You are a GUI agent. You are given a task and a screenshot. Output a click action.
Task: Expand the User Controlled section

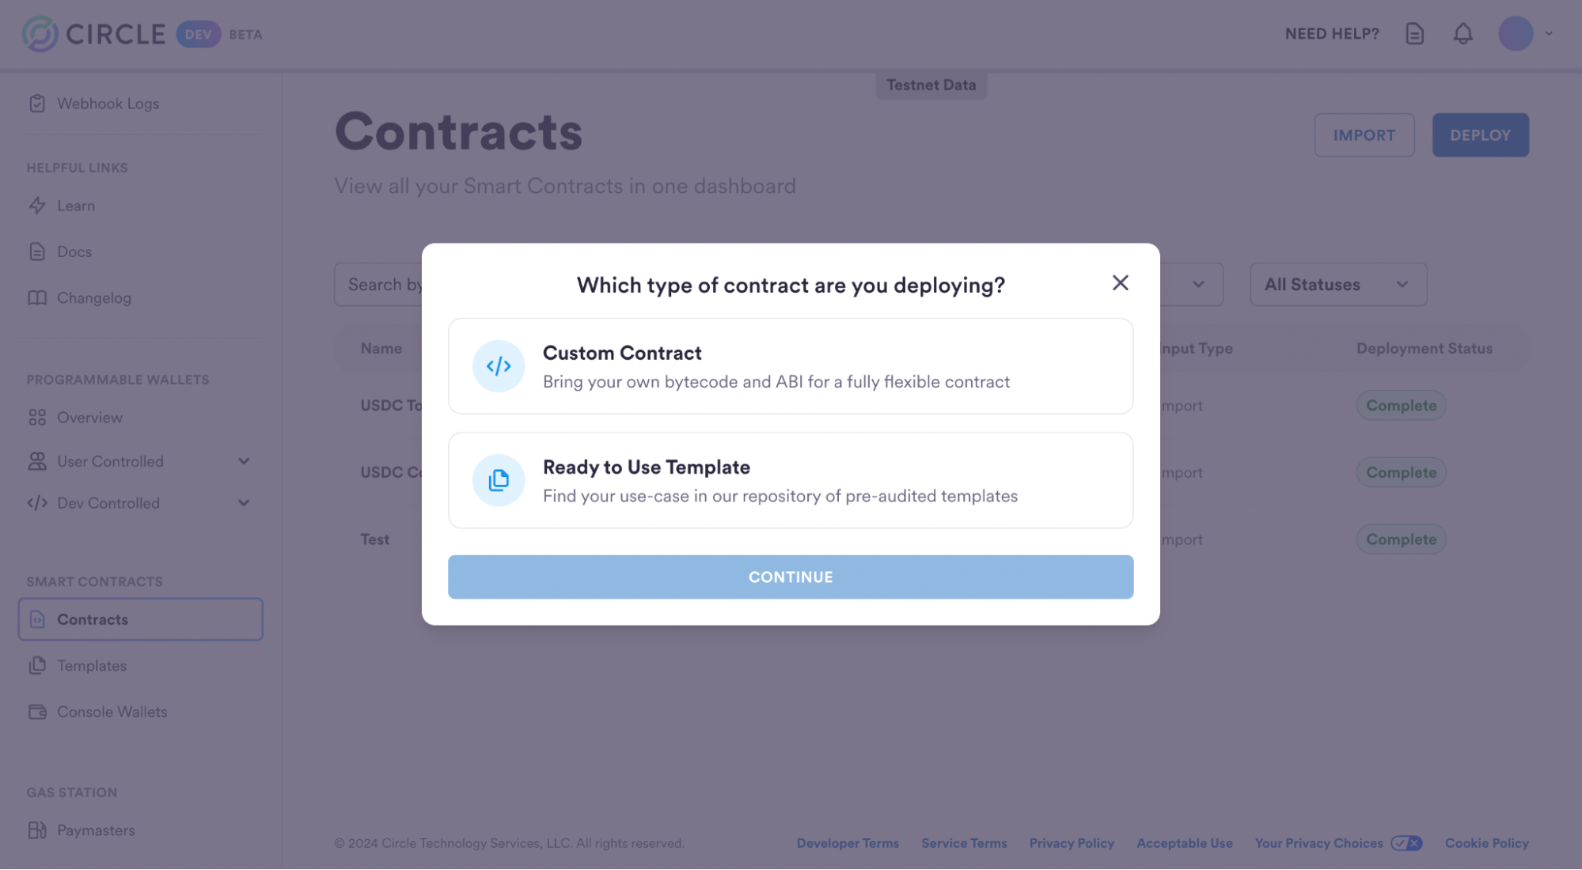click(x=244, y=461)
